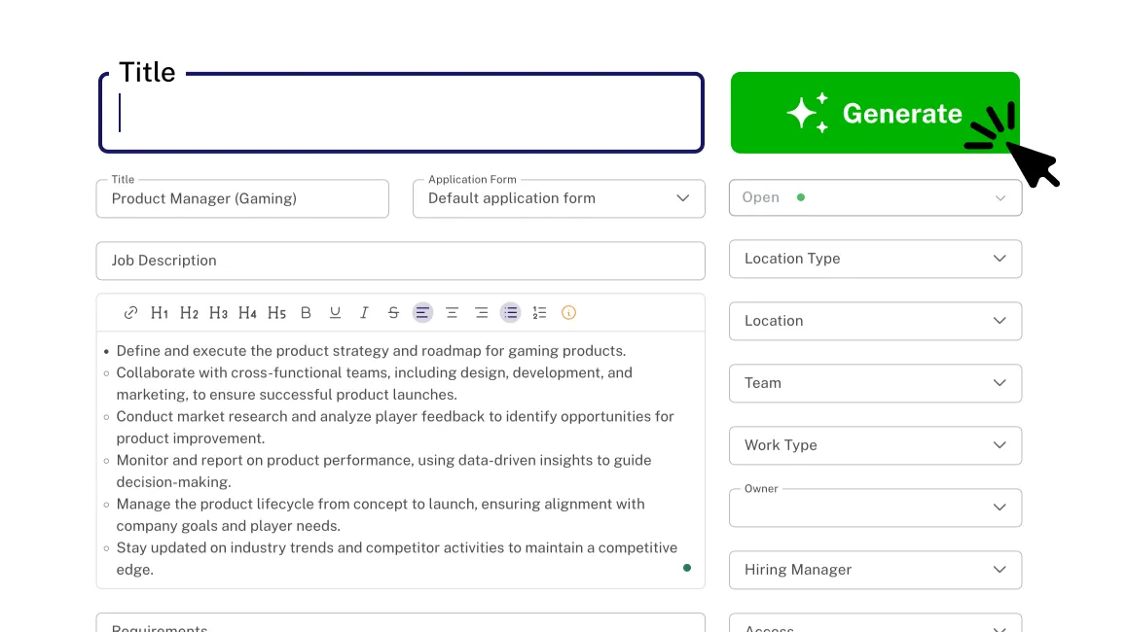This screenshot has width=1127, height=632.
Task: Apply Heading 1 formatting
Action: pos(159,312)
